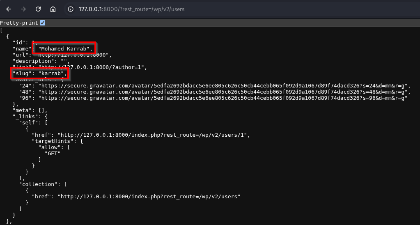Image resolution: width=420 pixels, height=225 pixels.
Task: Click the slug value "karrab"
Action: coord(51,73)
